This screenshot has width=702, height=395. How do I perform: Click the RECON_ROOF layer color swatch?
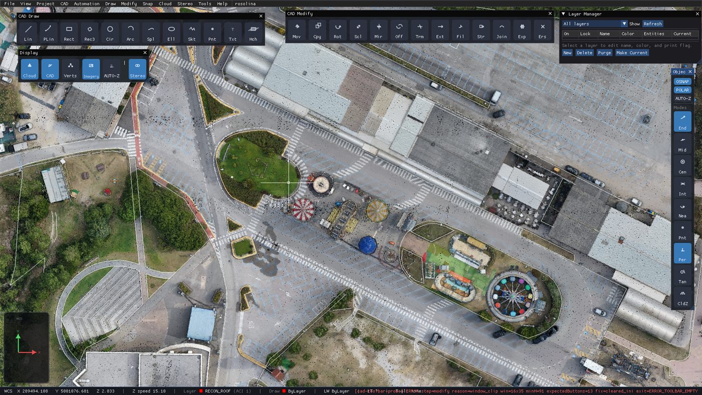click(201, 391)
